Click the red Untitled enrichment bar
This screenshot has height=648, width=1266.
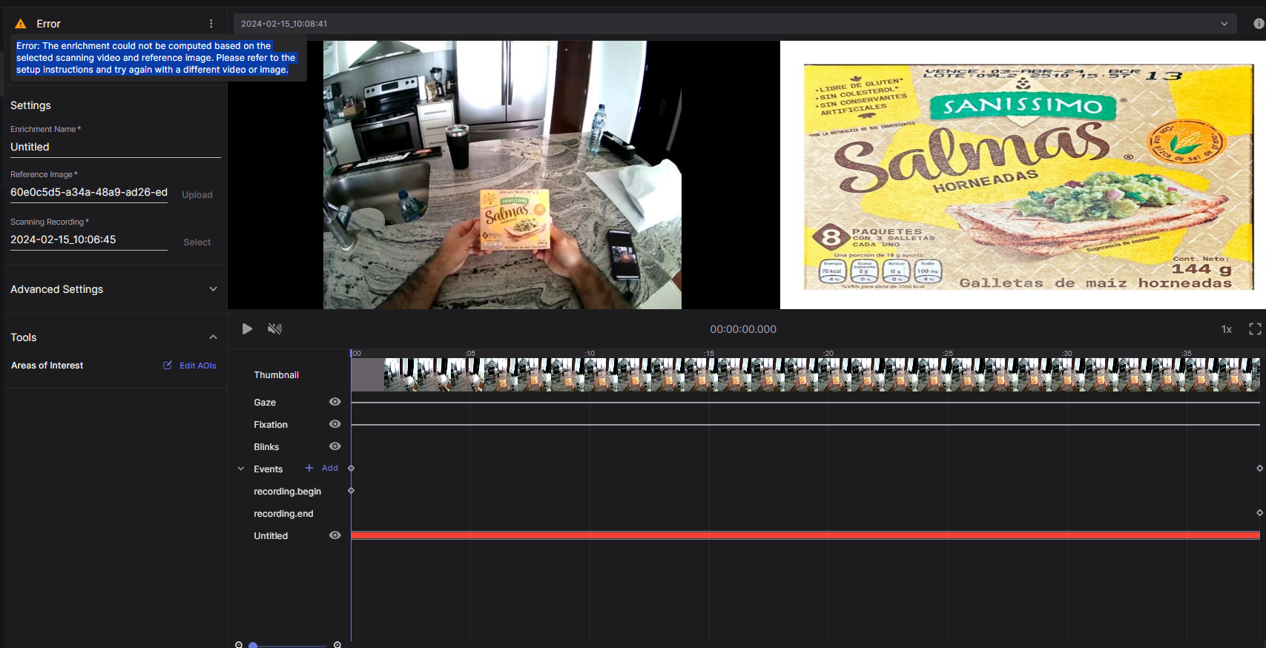coord(805,535)
